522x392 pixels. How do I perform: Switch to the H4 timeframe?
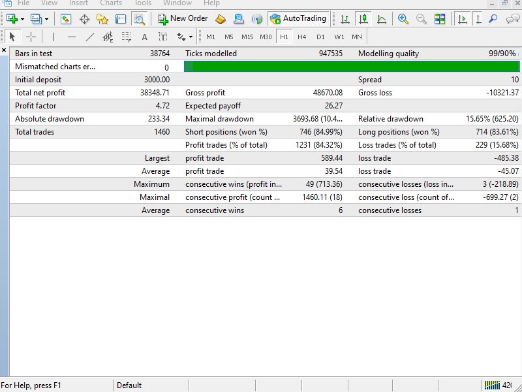pos(302,37)
